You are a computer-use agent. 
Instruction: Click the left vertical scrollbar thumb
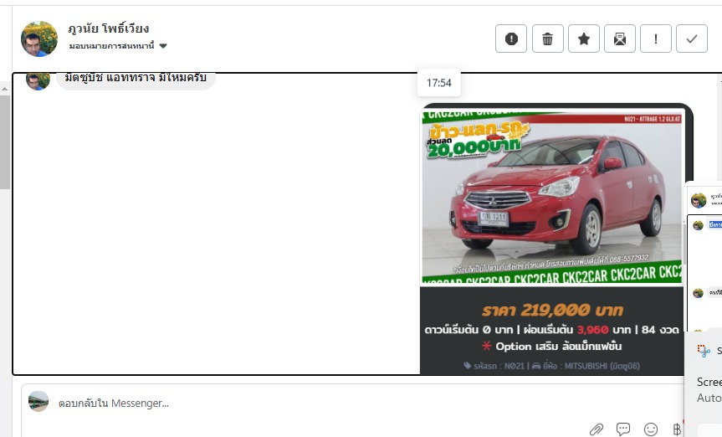click(5, 141)
